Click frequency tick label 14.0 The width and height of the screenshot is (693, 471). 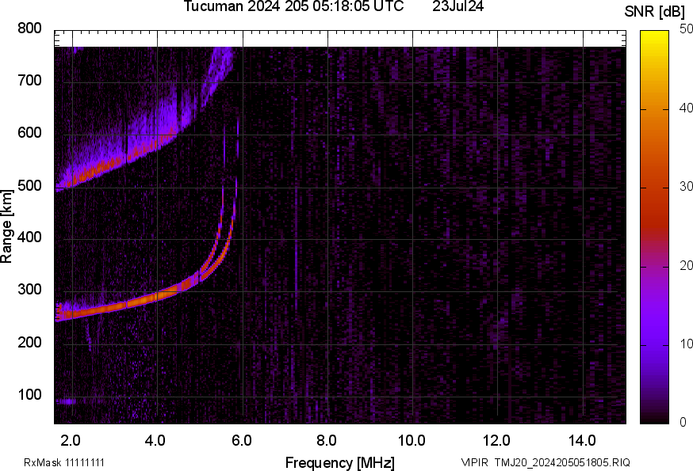pyautogui.click(x=582, y=441)
